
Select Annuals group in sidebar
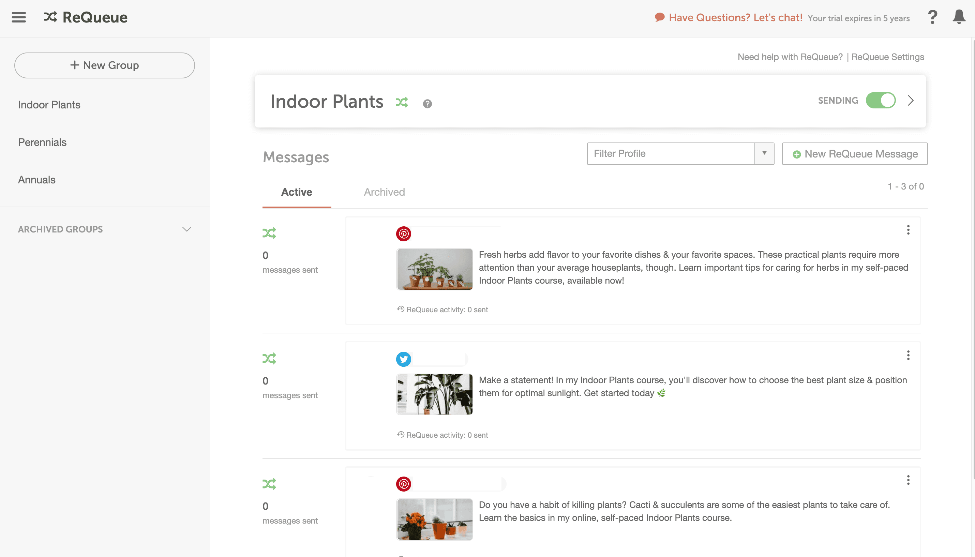click(x=37, y=180)
